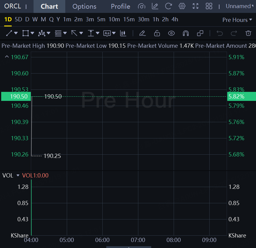This screenshot has width=256, height=248.
Task: Undo the last drawing action
Action: (219, 33)
